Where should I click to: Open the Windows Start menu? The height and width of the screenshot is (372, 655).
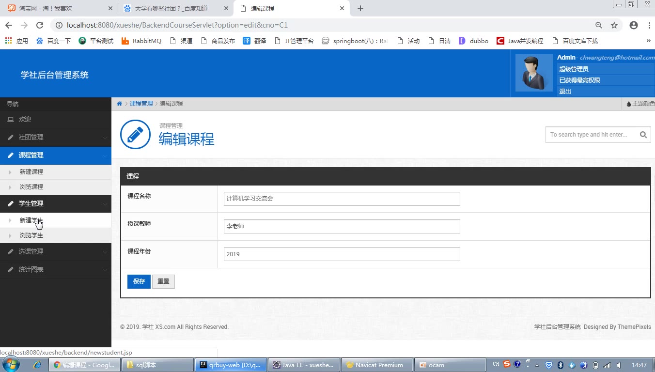11,365
